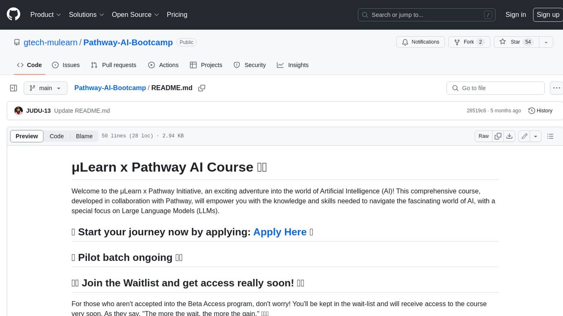This screenshot has width=563, height=316.
Task: Open the JUDU-13 avatar profile
Action: pyautogui.click(x=19, y=110)
